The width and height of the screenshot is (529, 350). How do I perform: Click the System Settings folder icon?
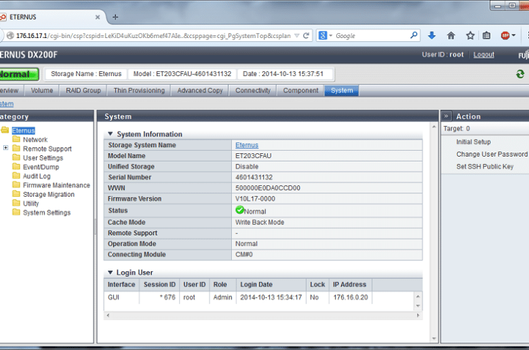pyautogui.click(x=16, y=212)
